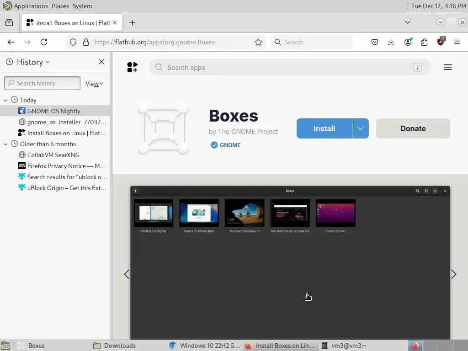The height and width of the screenshot is (351, 468).
Task: Open the View sort dropdown
Action: click(94, 84)
